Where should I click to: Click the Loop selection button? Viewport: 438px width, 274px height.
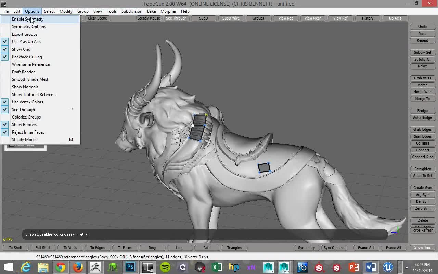pos(180,248)
